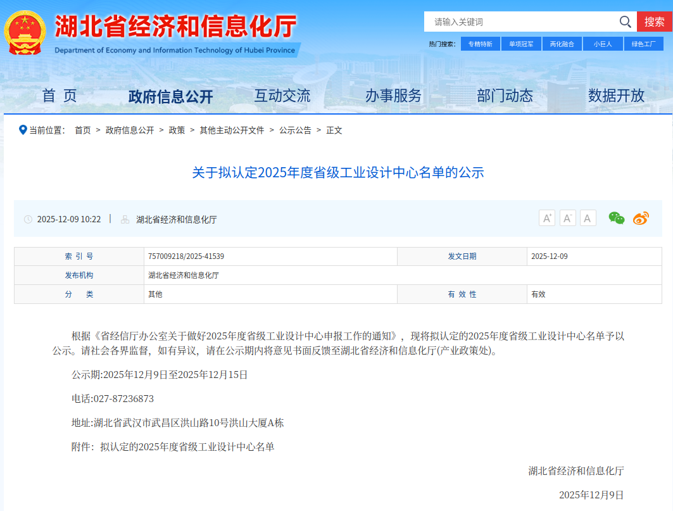
Task: Share article via Weibo icon
Action: [641, 218]
